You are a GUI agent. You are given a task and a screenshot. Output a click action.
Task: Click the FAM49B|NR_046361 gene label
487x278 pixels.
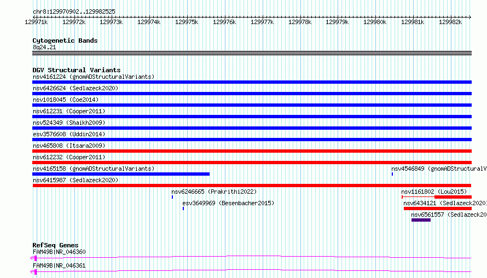pyautogui.click(x=59, y=265)
